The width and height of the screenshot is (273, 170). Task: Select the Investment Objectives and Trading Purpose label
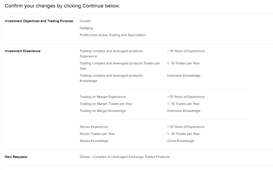point(39,21)
